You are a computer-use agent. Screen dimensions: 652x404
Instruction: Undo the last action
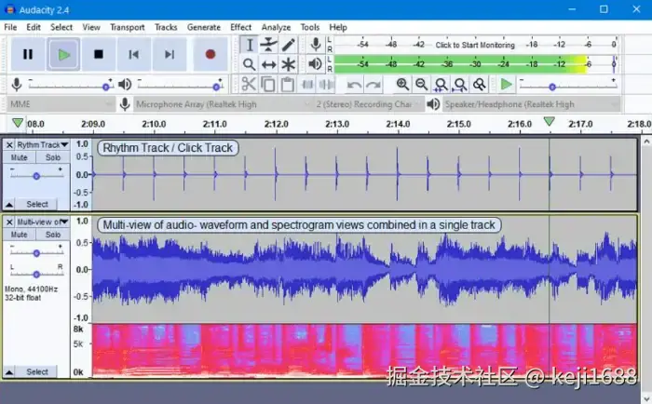tap(354, 85)
